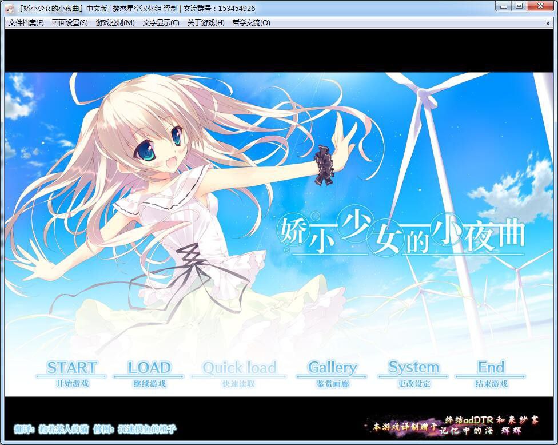
Task: Minimize the game window
Action: point(503,6)
